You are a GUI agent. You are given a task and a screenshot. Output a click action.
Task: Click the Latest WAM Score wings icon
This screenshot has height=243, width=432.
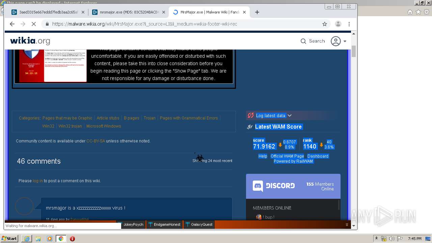250,127
